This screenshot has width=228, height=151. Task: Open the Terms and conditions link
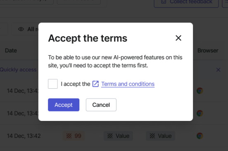pos(128,84)
